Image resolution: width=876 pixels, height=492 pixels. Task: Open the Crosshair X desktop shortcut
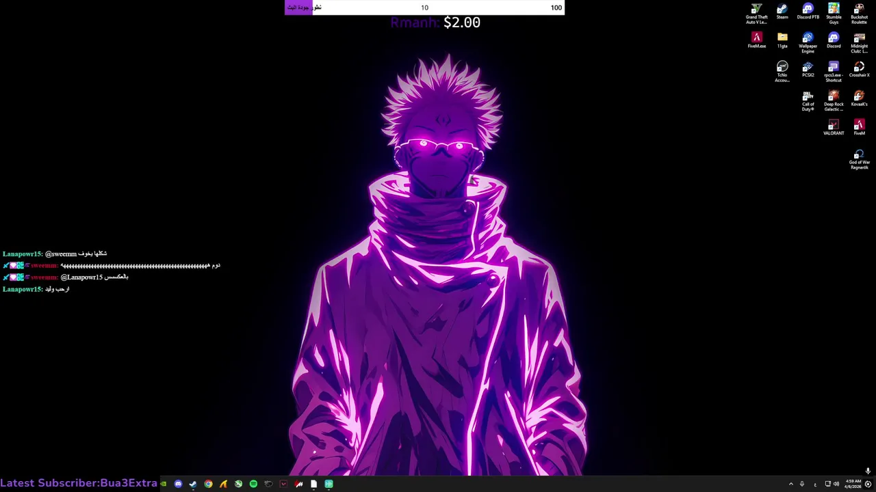pos(859,70)
